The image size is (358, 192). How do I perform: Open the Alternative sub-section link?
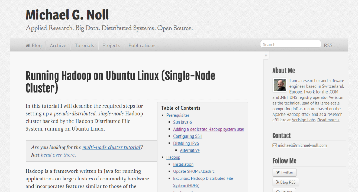190,150
